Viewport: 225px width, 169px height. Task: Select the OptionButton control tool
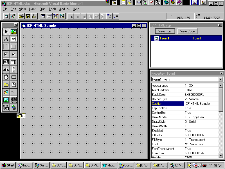click(x=13, y=54)
